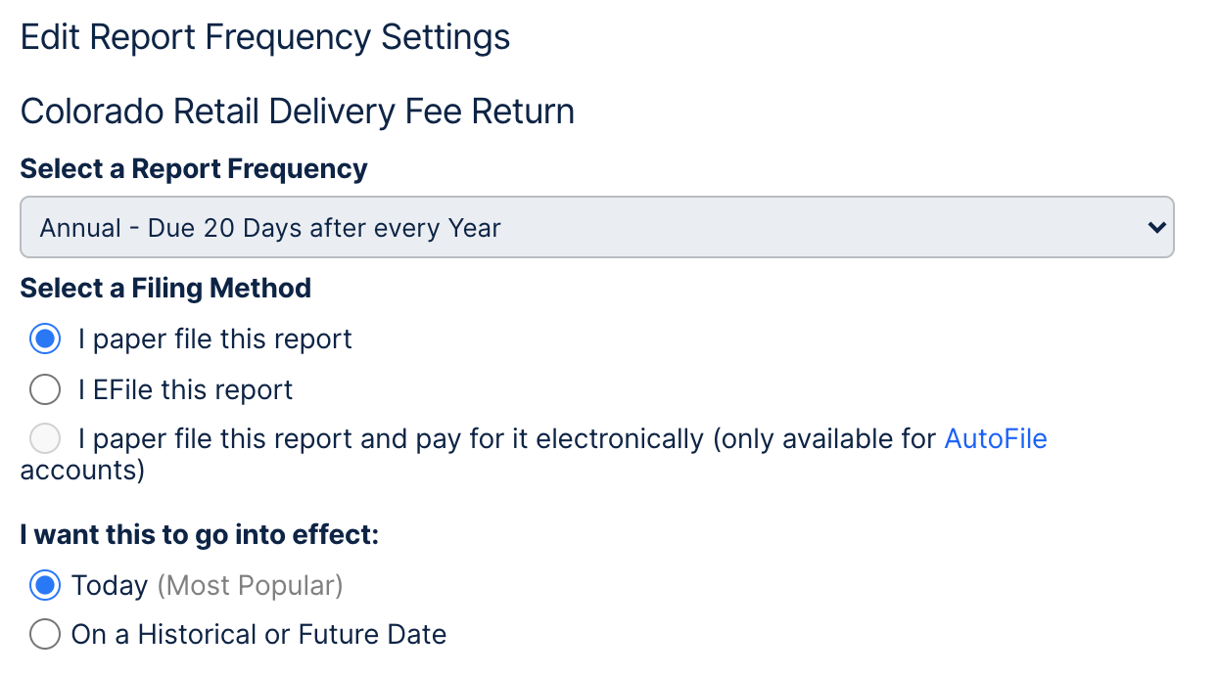Click the 'I want this to go into effect' heading
Screen dimensions: 1218x677
tap(199, 535)
